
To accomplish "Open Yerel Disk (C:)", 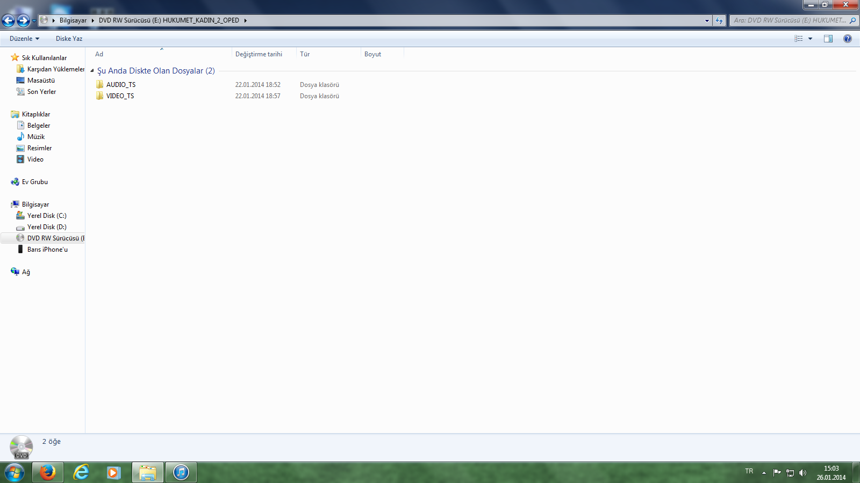I will pos(47,216).
